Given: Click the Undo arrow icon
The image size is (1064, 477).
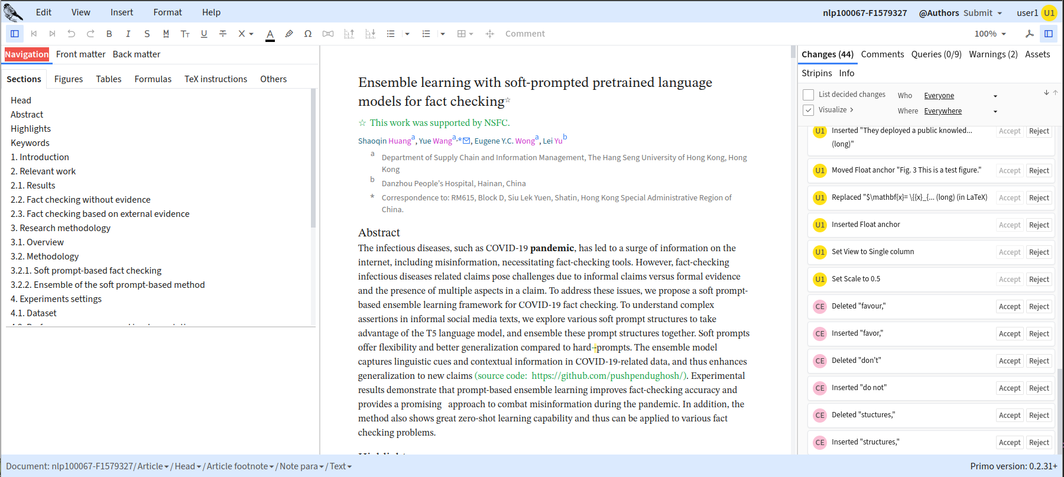Looking at the screenshot, I should click(72, 34).
